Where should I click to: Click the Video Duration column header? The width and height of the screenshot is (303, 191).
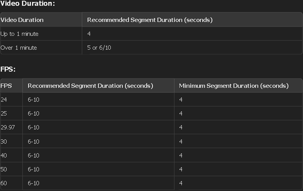click(41, 20)
